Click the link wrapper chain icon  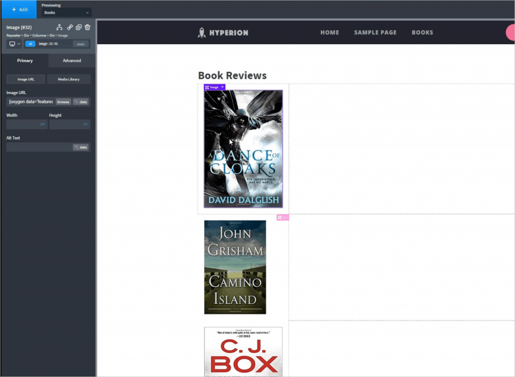pos(70,27)
